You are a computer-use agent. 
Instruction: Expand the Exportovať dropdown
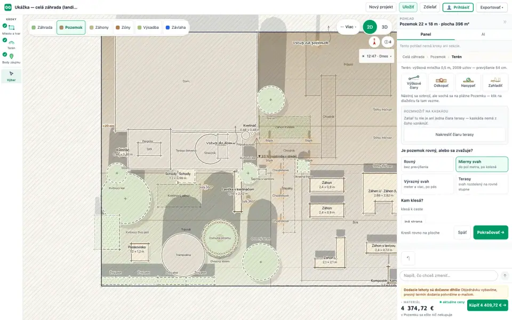coord(491,7)
